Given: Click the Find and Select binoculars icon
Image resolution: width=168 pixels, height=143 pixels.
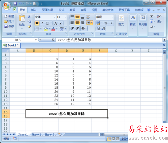Looking at the screenshot, I should tap(159, 21).
